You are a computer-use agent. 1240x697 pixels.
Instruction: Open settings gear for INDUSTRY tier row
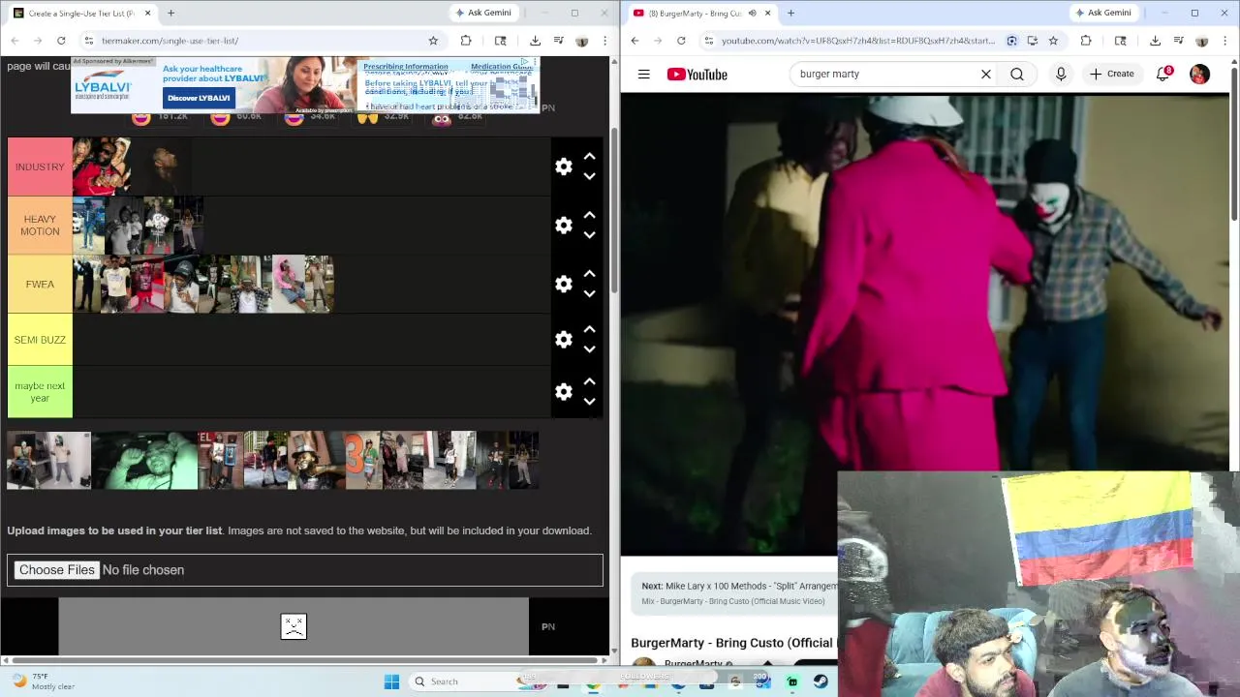click(564, 167)
